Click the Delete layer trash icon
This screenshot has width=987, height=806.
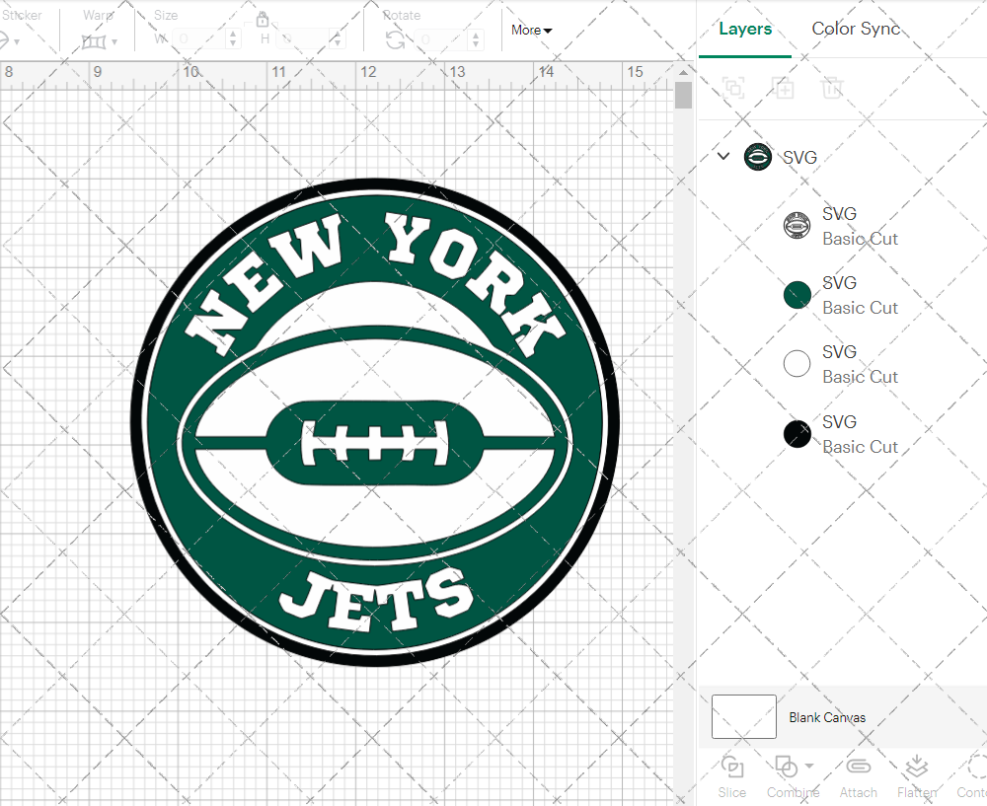point(833,88)
